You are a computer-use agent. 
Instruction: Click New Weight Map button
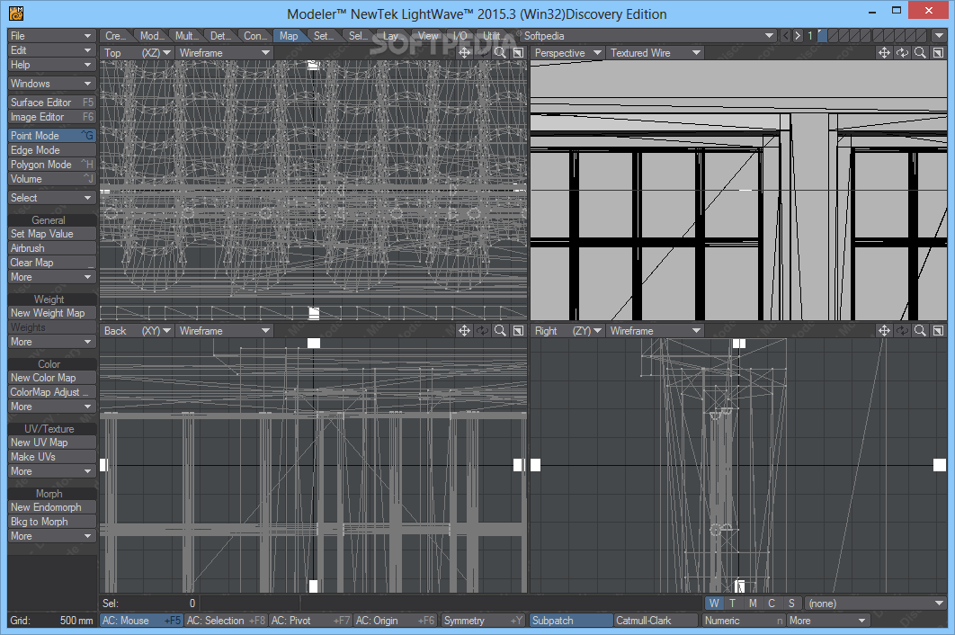click(52, 313)
